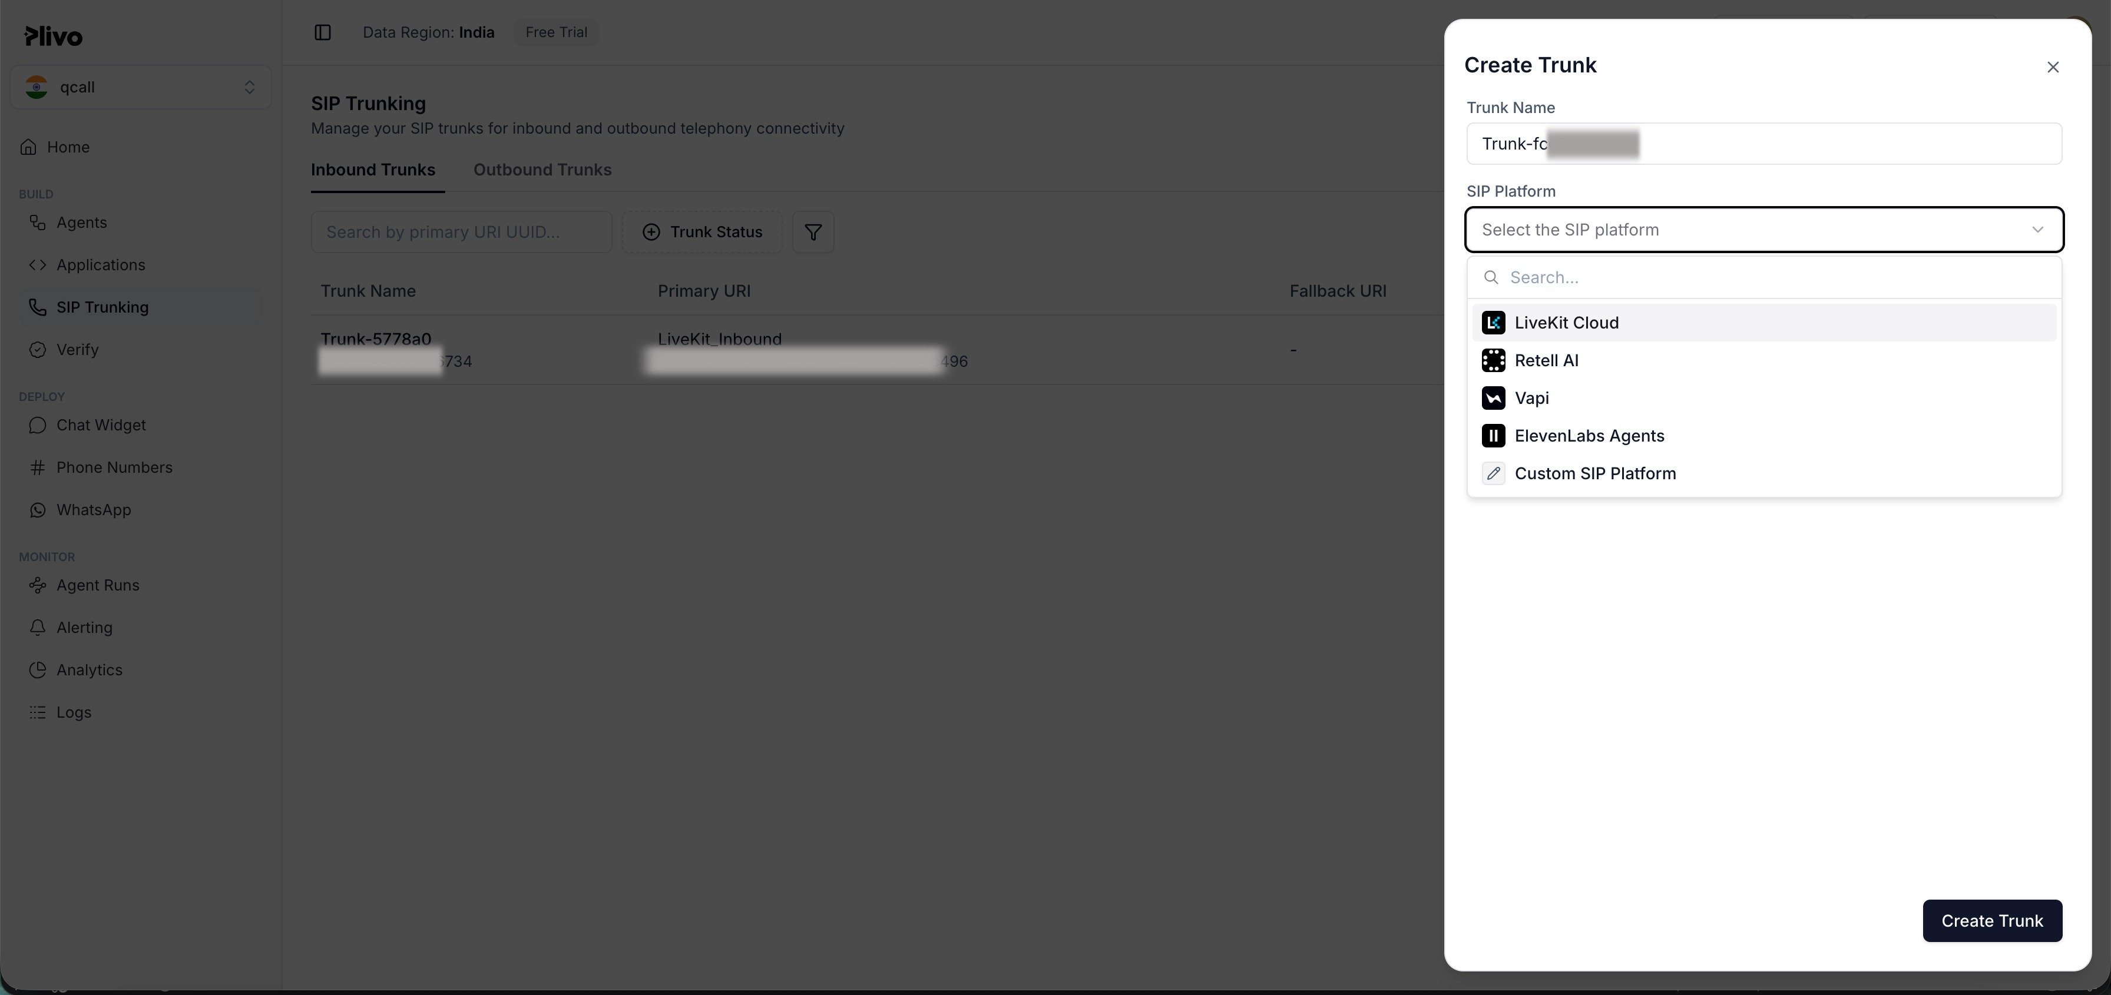2111x995 pixels.
Task: Go to Home in sidebar
Action: (140, 147)
